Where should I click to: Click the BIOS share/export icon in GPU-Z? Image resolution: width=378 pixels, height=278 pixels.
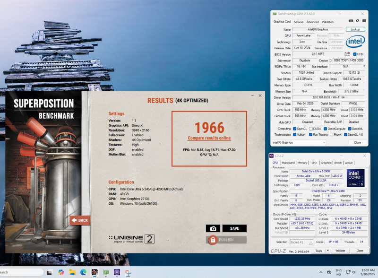tap(347, 54)
